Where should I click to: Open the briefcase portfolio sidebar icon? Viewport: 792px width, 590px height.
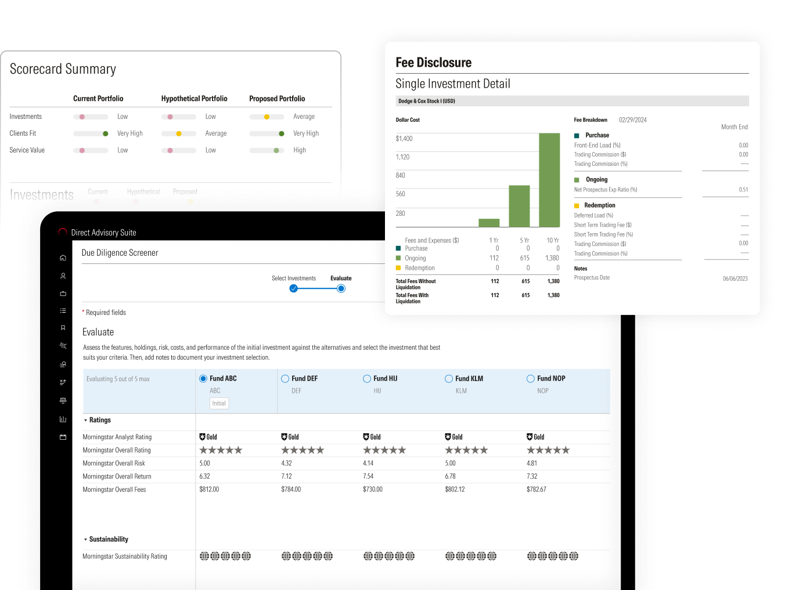tap(63, 294)
